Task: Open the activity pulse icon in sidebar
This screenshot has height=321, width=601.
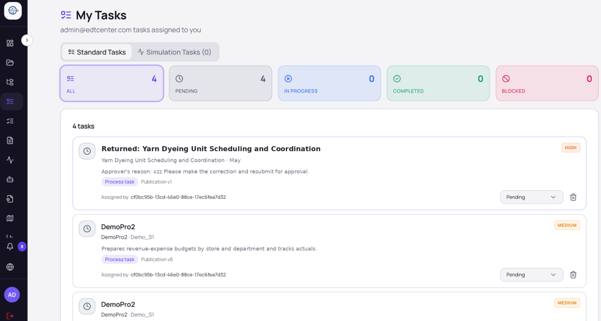Action: [x=10, y=160]
